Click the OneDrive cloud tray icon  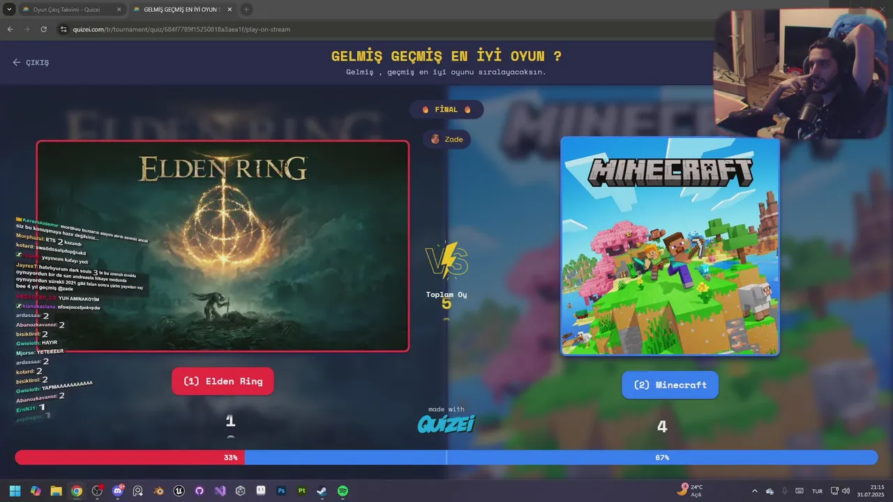pyautogui.click(x=770, y=491)
